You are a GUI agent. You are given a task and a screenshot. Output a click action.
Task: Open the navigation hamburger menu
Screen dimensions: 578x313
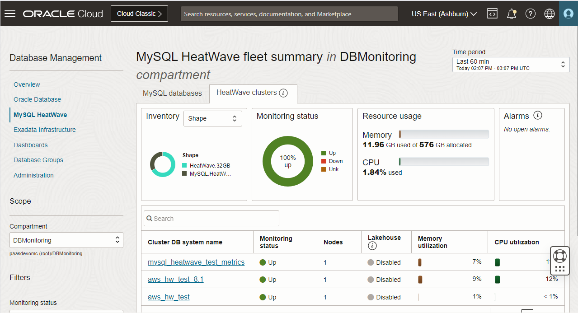(x=10, y=13)
